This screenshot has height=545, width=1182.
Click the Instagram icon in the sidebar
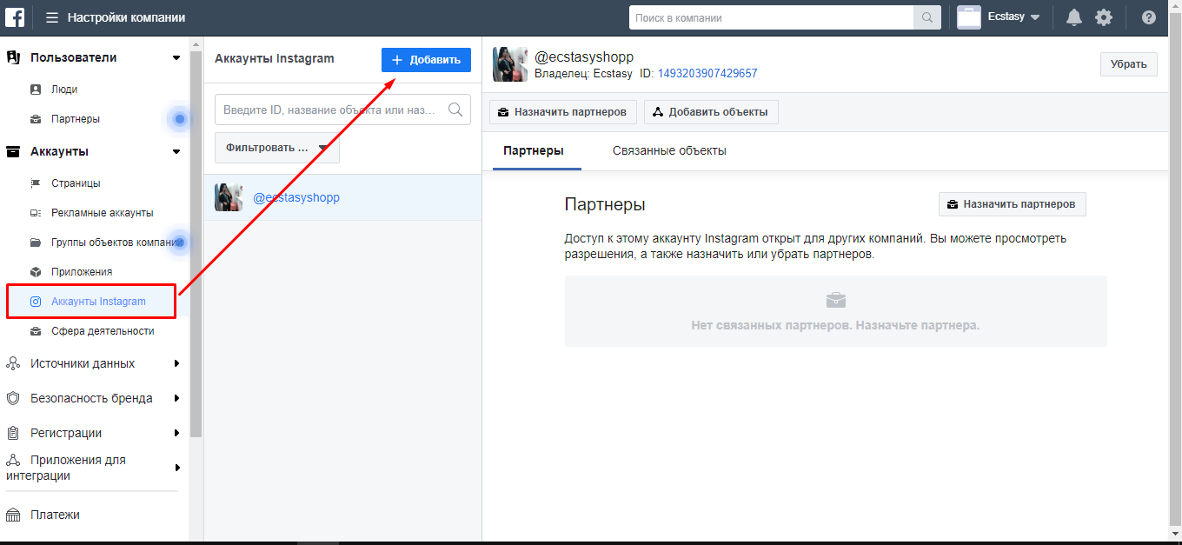36,302
